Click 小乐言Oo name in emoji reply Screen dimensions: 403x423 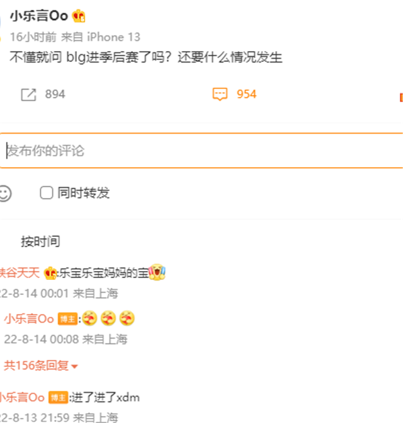click(29, 319)
